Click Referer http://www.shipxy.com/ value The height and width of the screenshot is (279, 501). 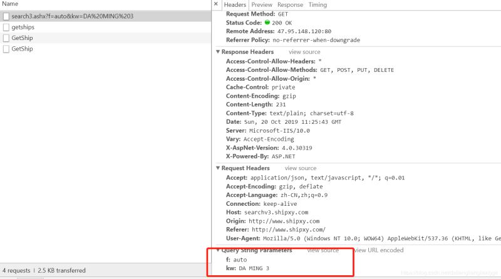(x=289, y=230)
